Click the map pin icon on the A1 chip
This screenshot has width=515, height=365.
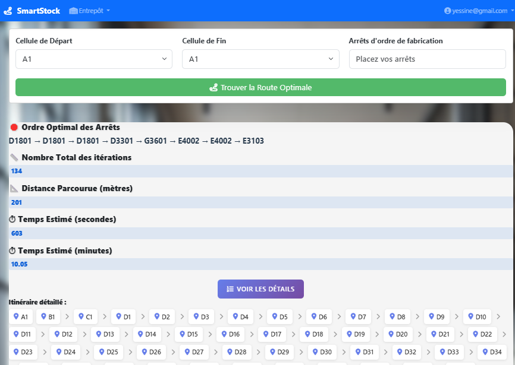coord(16,316)
